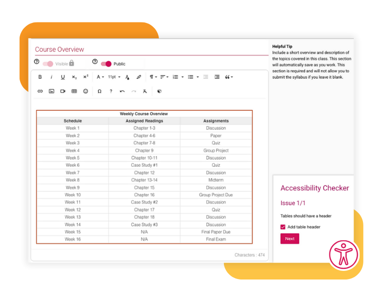Image resolution: width=382 pixels, height=301 pixels.
Task: Click the Next button in Accessibility Checker
Action: pos(289,238)
